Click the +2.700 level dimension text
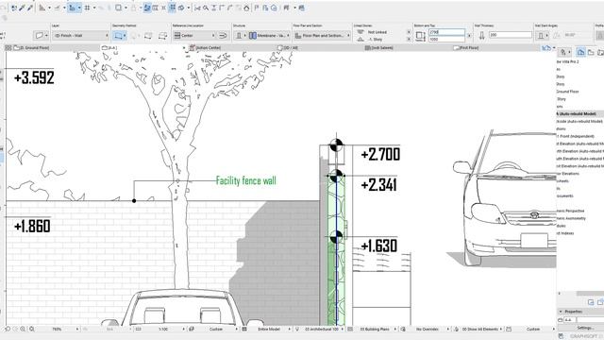604x340 pixels. click(380, 154)
